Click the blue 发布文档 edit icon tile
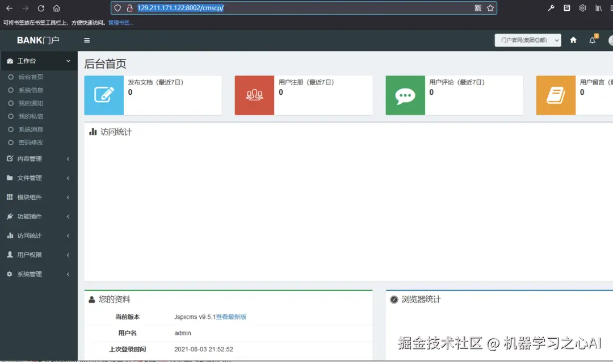Screen dimensions: 613x362 click(104, 95)
